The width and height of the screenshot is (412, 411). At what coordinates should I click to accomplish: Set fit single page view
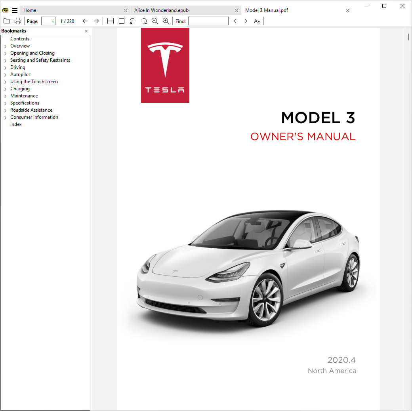tap(122, 21)
